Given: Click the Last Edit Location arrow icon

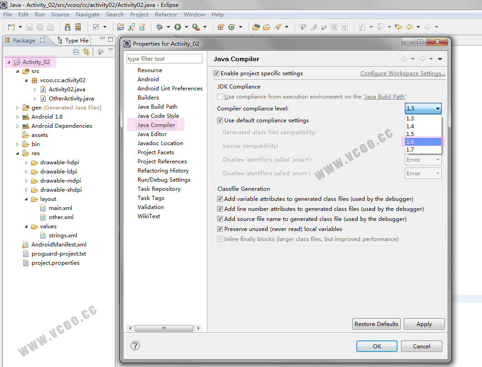Looking at the screenshot, I should (x=398, y=27).
